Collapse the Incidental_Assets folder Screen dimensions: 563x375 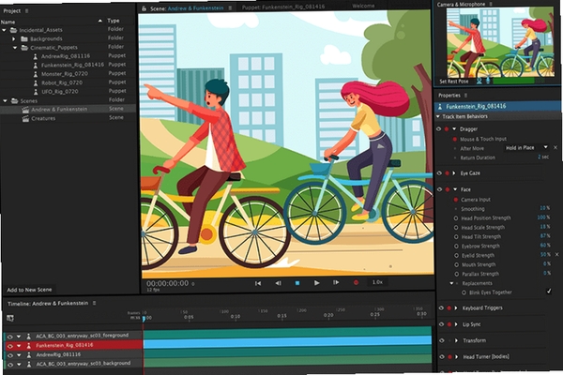click(5, 30)
